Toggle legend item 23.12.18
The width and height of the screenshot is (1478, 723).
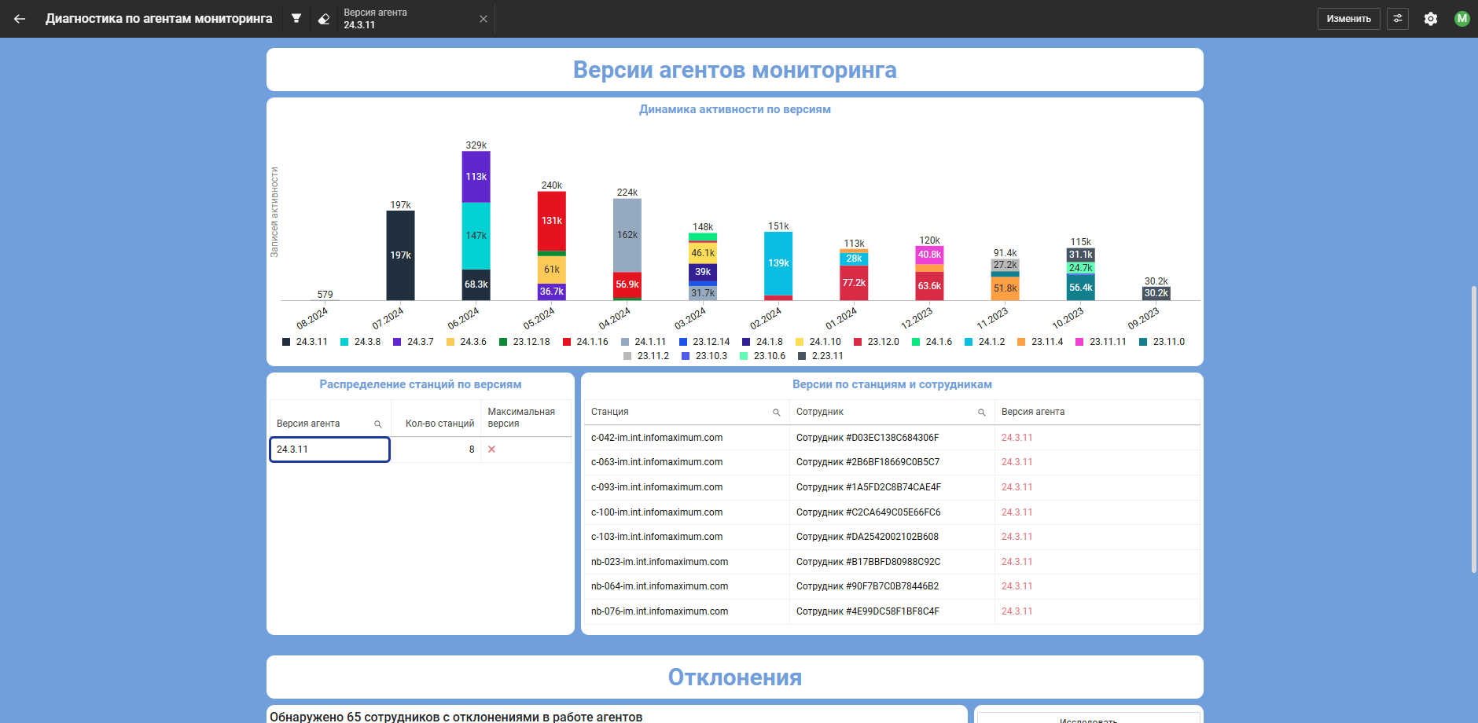coord(524,342)
